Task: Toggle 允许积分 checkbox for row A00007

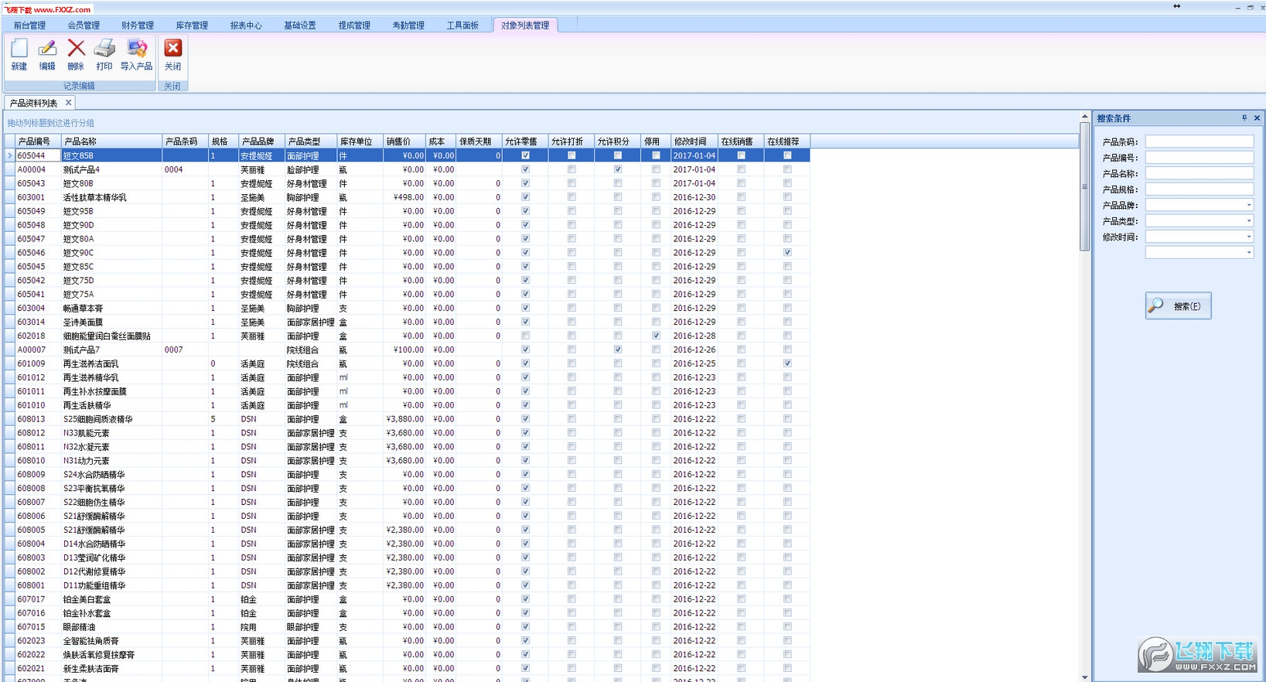Action: (x=617, y=350)
